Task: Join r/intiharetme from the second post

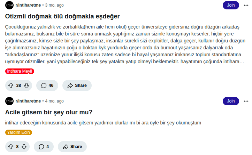Action: coord(231,101)
